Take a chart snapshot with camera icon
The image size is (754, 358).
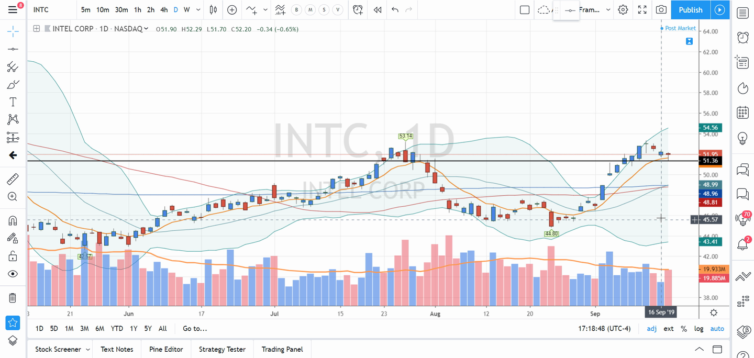pyautogui.click(x=661, y=10)
